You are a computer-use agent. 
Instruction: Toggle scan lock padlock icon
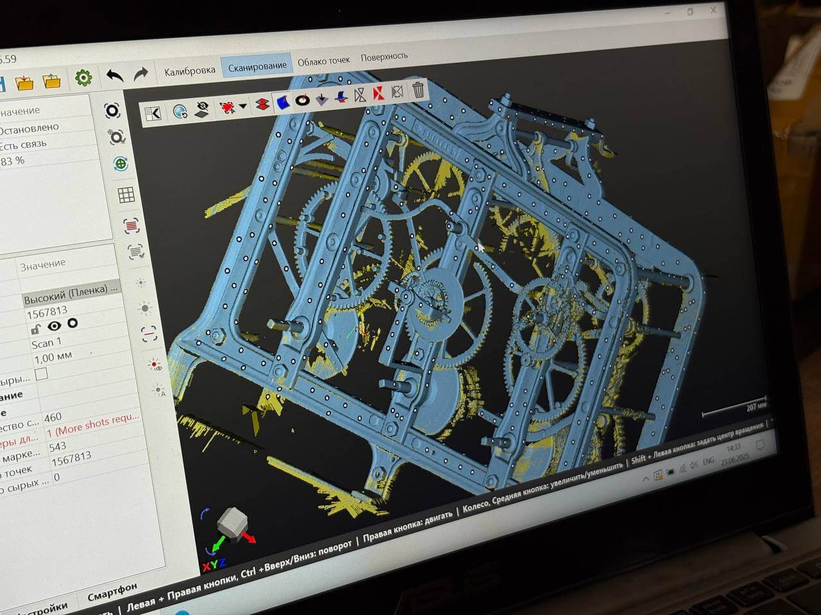[x=35, y=329]
